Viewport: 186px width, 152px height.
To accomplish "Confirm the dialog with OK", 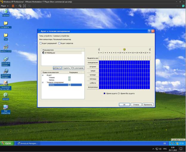I will [124, 105].
